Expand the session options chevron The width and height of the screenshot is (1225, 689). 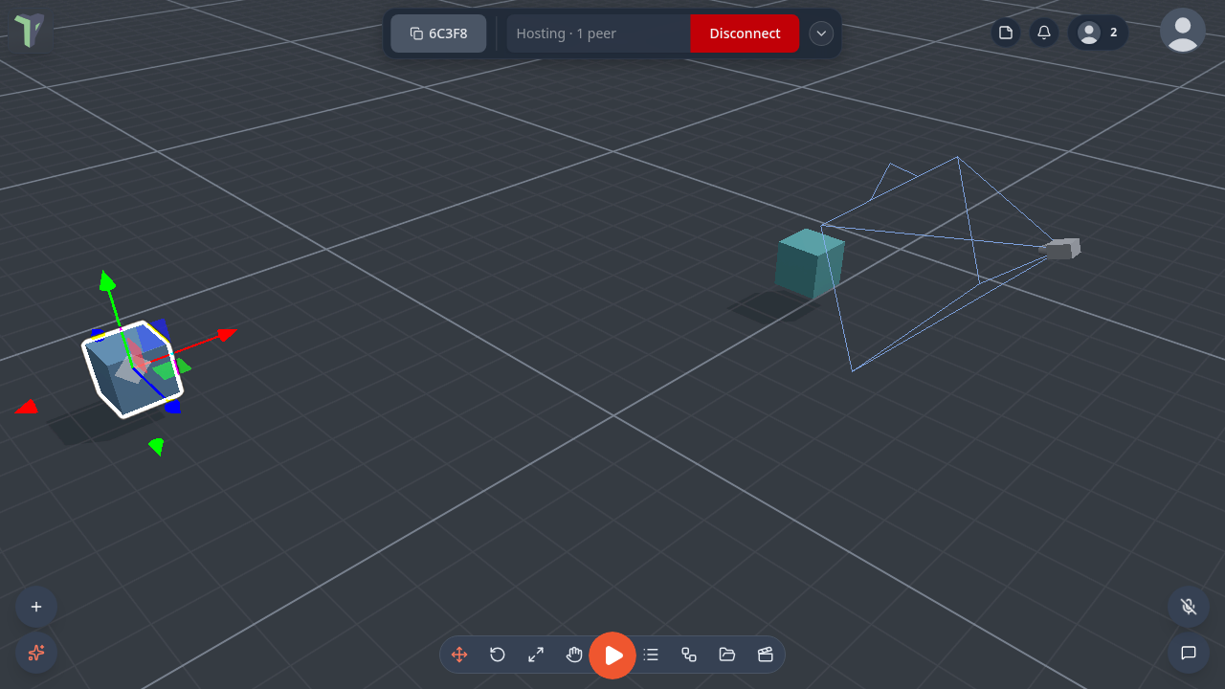[x=821, y=33]
